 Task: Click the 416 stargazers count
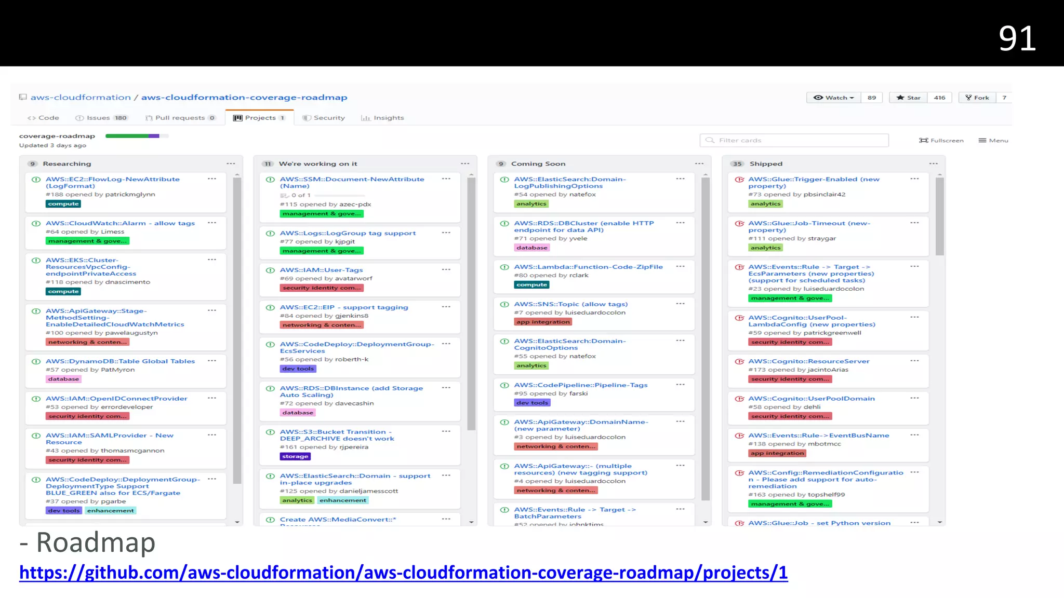point(939,98)
